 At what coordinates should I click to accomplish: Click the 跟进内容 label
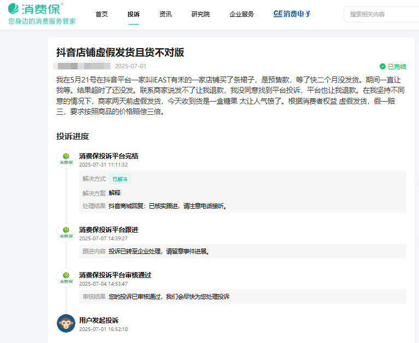click(x=94, y=251)
